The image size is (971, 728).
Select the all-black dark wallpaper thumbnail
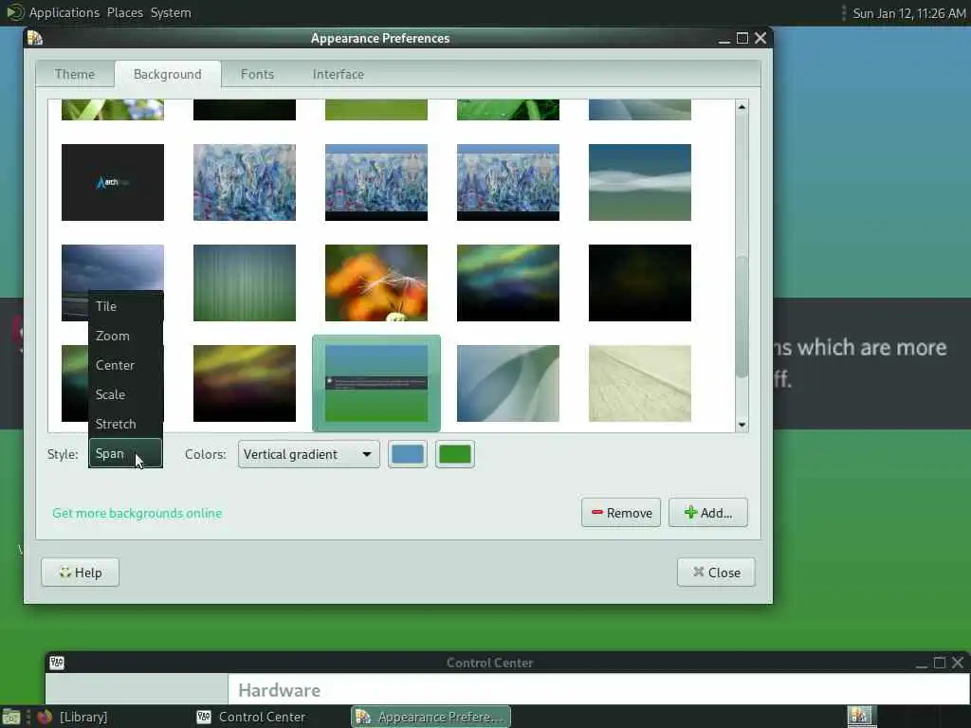point(640,282)
